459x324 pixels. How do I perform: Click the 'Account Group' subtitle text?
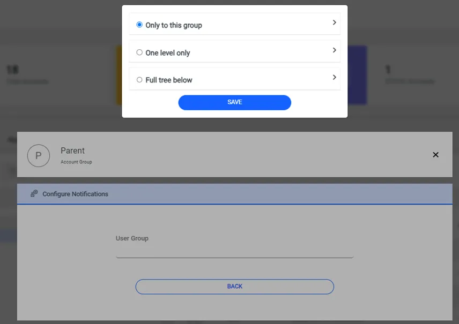76,162
